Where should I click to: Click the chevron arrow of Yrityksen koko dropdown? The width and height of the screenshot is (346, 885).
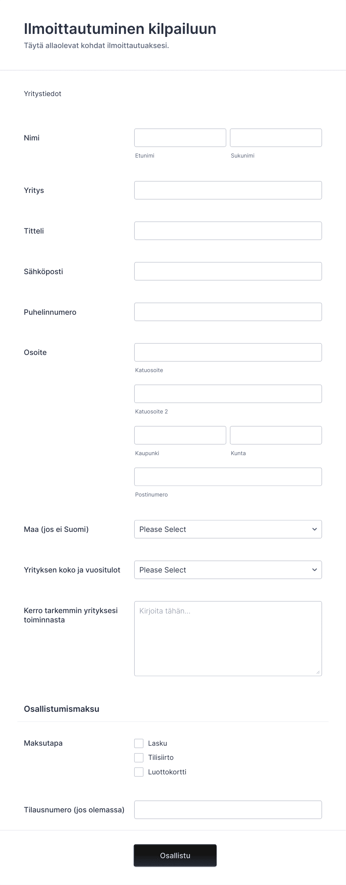coord(314,570)
